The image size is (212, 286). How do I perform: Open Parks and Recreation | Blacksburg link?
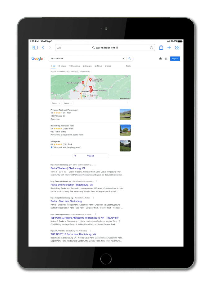72,185
